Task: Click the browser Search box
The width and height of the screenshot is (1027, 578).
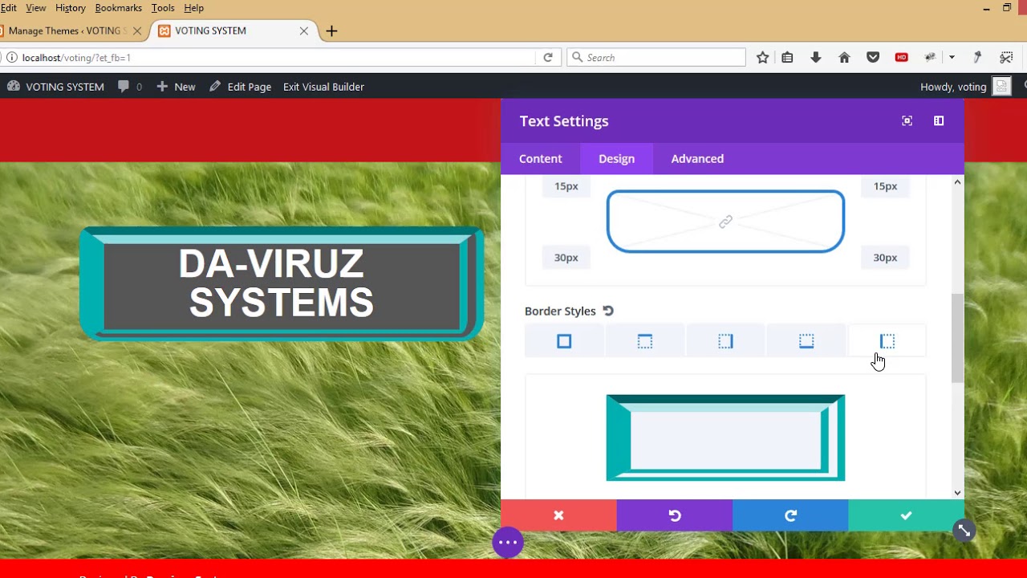Action: point(656,58)
